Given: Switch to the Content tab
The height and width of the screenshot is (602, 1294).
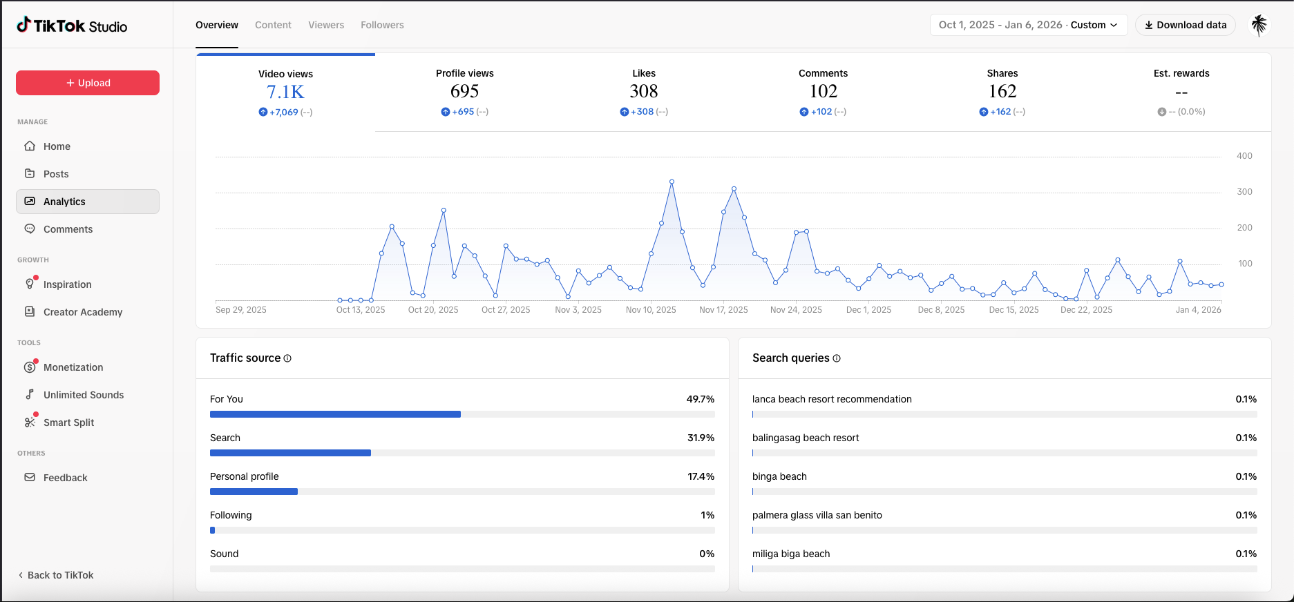Looking at the screenshot, I should (273, 25).
